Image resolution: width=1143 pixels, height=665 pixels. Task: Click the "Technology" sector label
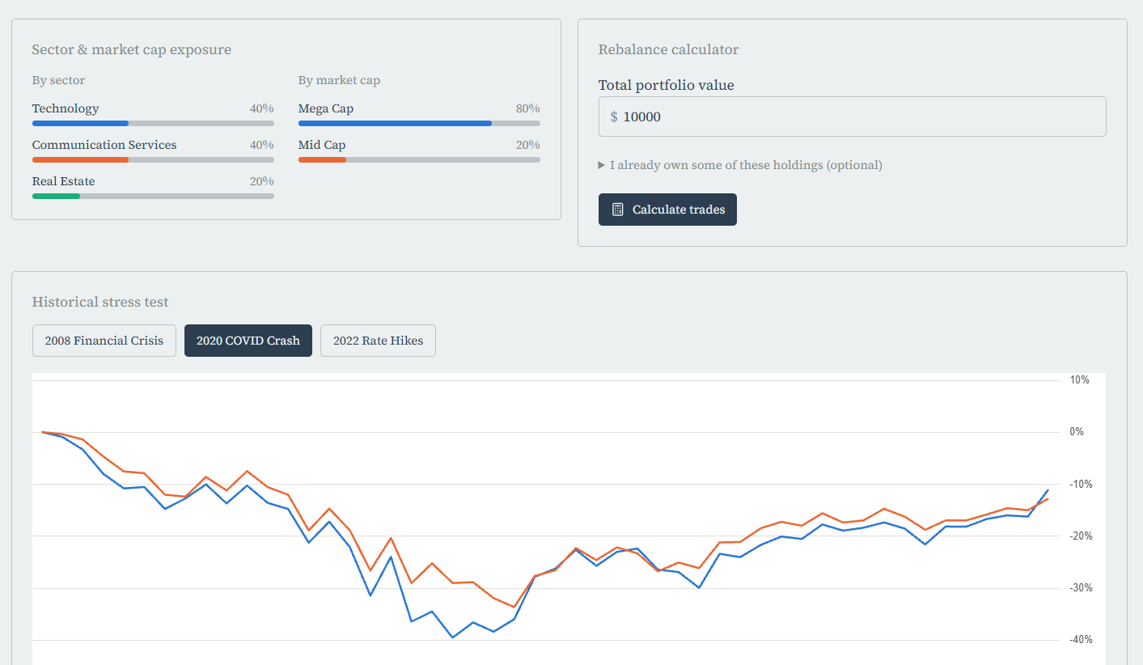(x=66, y=108)
